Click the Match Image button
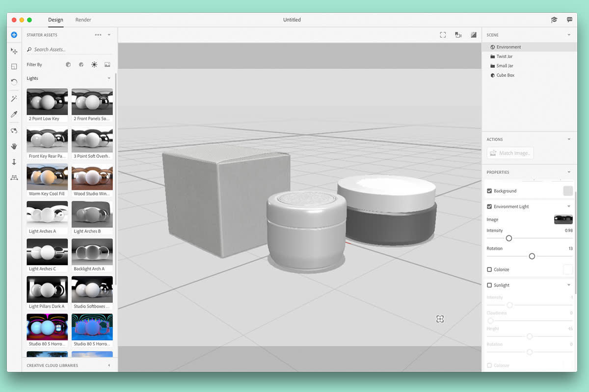 pos(510,153)
